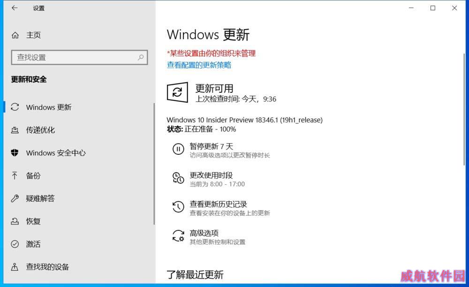The width and height of the screenshot is (469, 287).
Task: Click the 查看安装在你的设备上的更新 description
Action: pos(230,213)
